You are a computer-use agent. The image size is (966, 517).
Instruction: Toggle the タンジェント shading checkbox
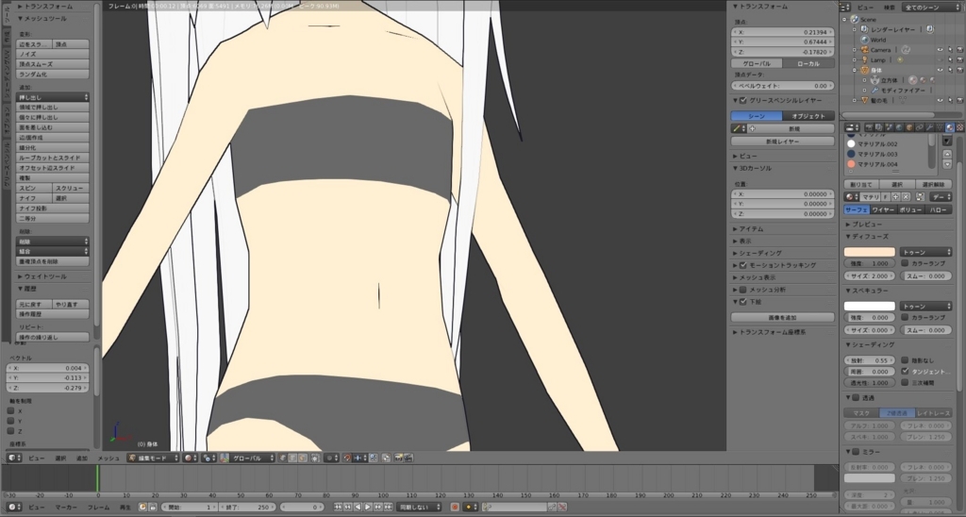[x=905, y=371]
